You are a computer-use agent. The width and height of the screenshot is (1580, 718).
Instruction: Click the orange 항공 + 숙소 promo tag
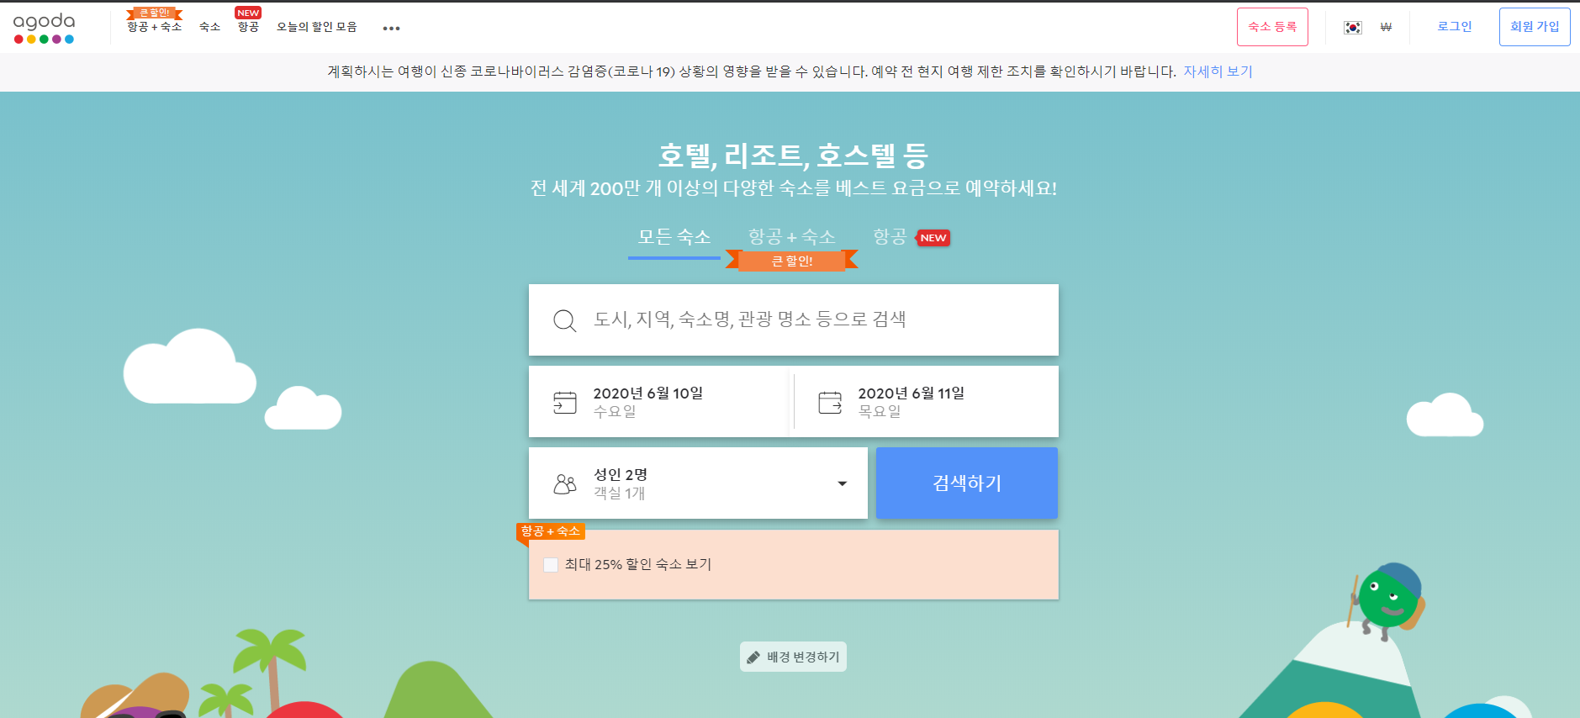551,531
